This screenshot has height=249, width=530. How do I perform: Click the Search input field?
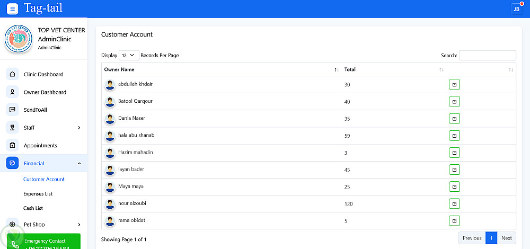coord(487,55)
